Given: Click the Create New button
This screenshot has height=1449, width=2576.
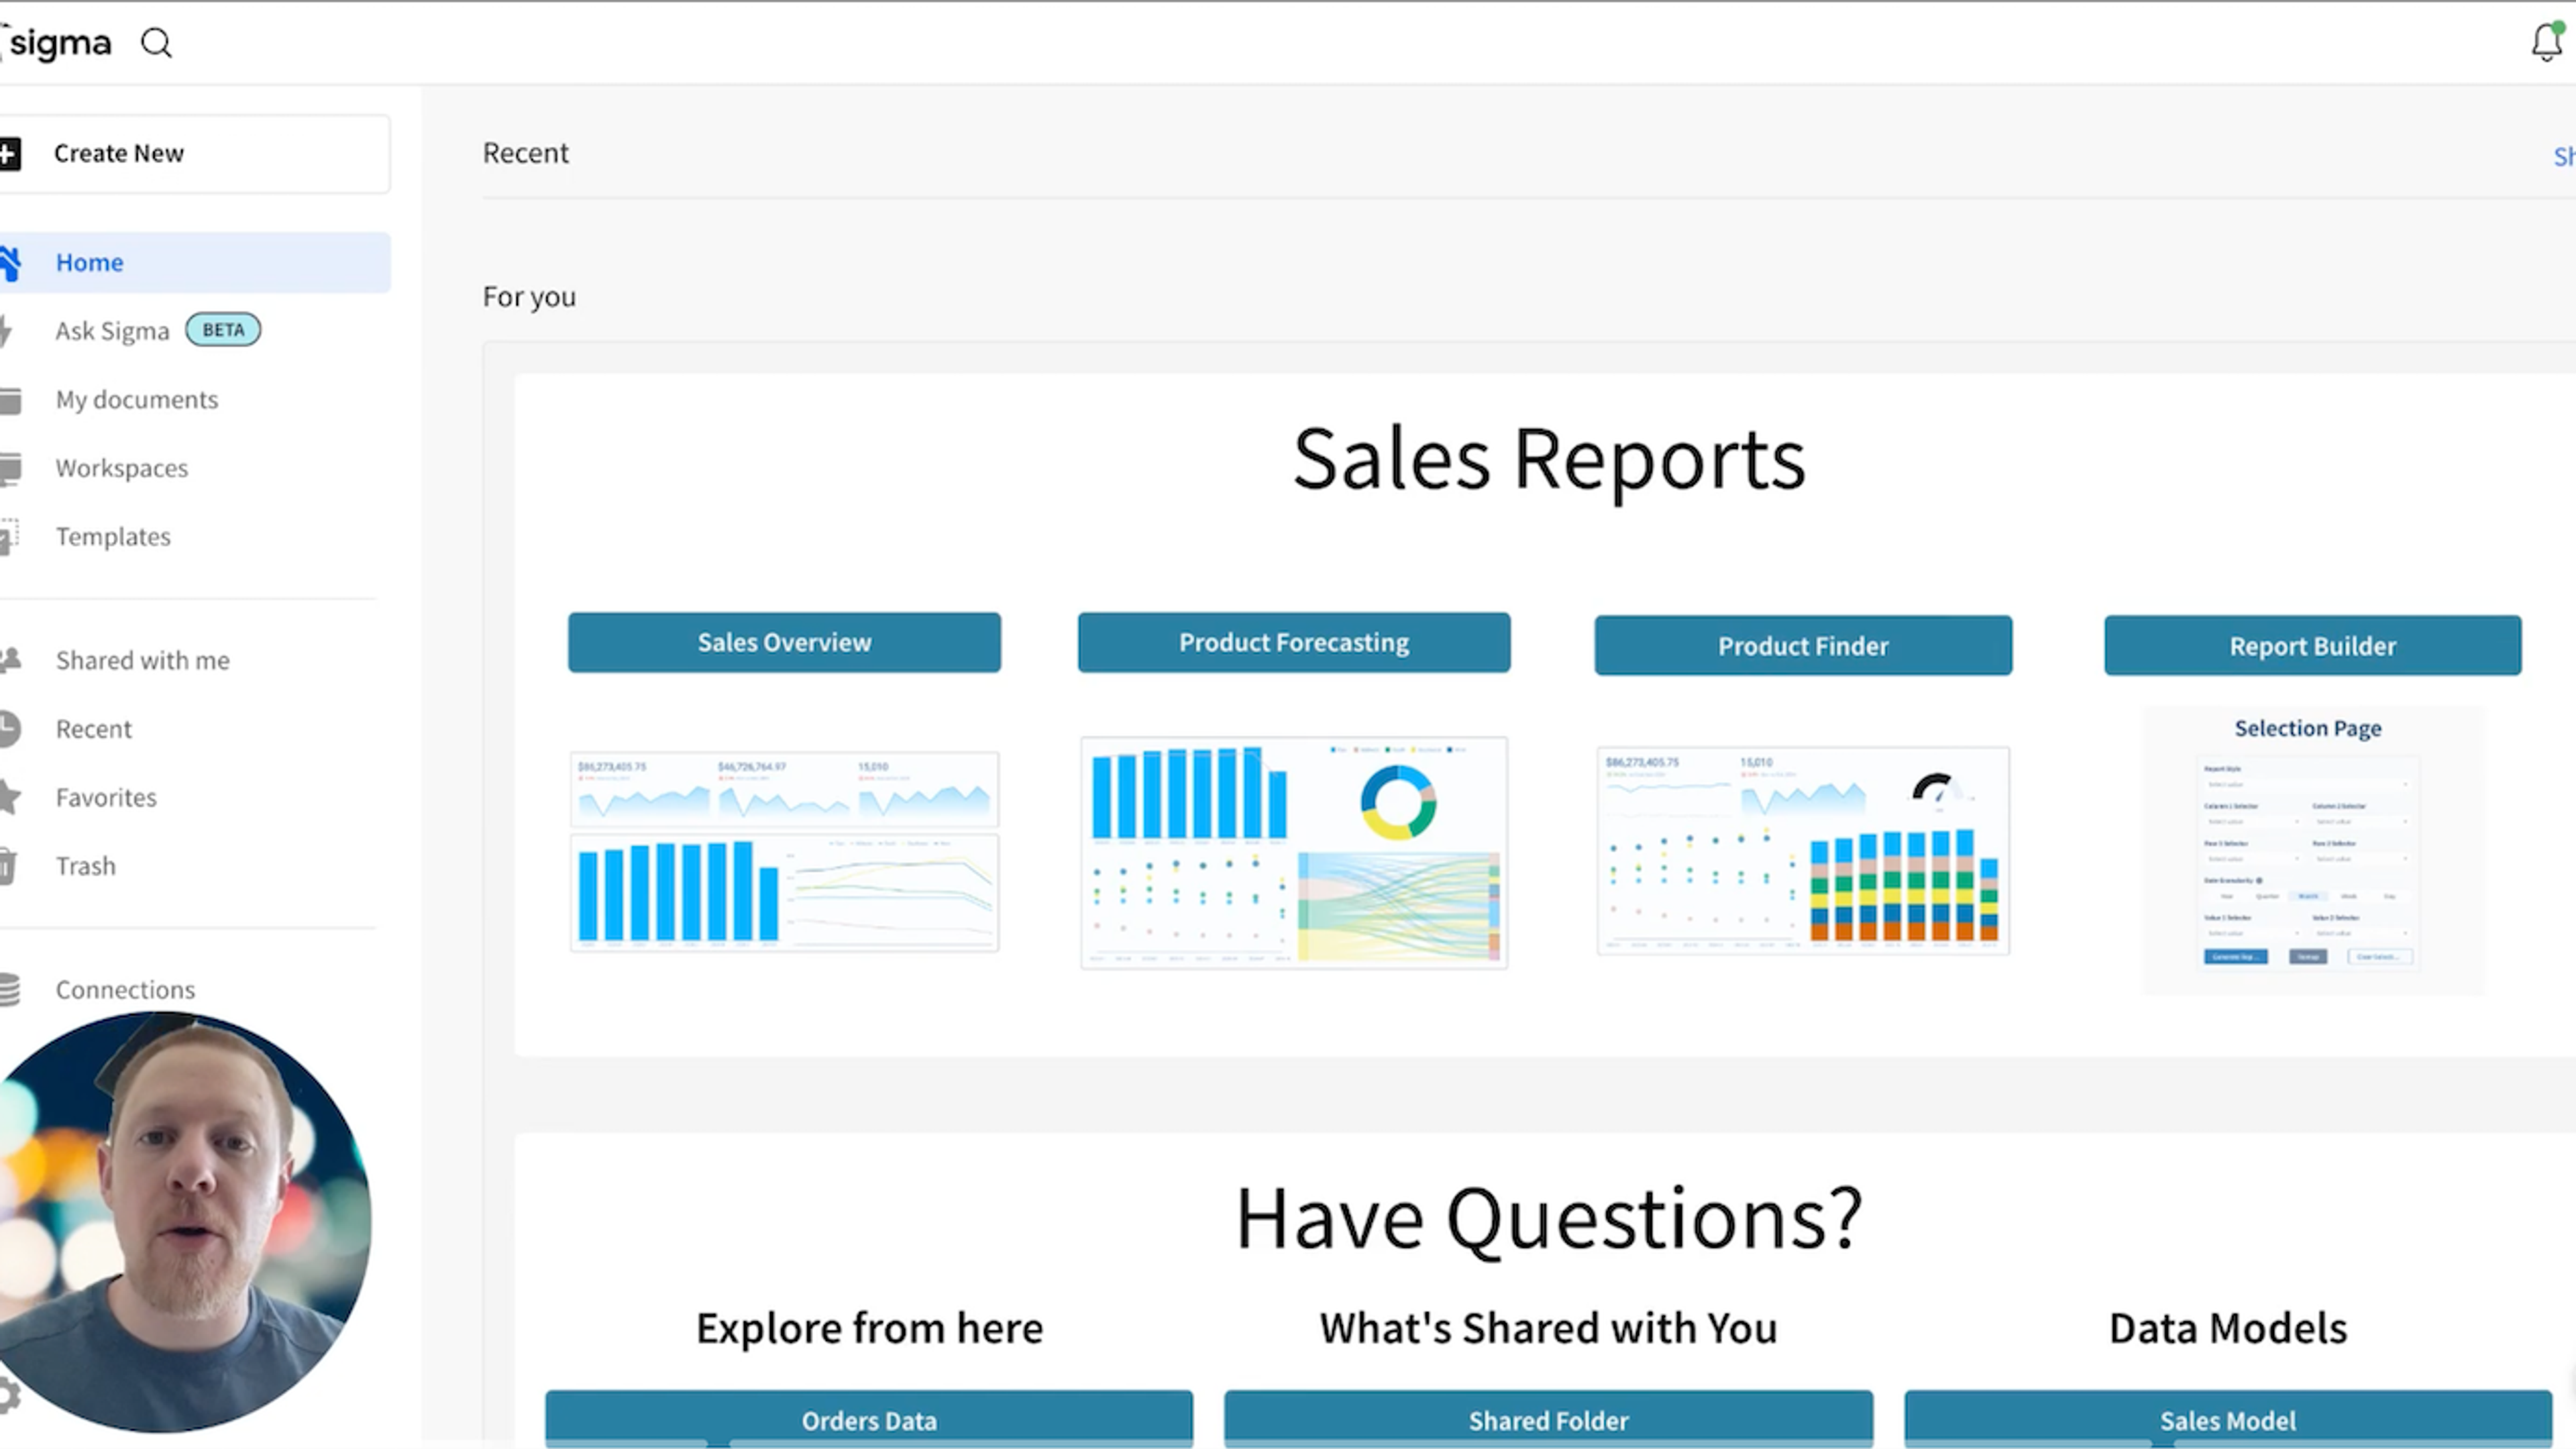Looking at the screenshot, I should (x=194, y=153).
